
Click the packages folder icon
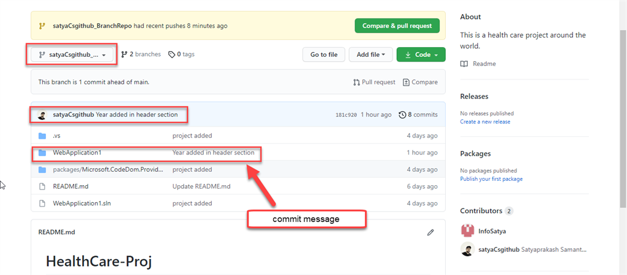point(42,170)
